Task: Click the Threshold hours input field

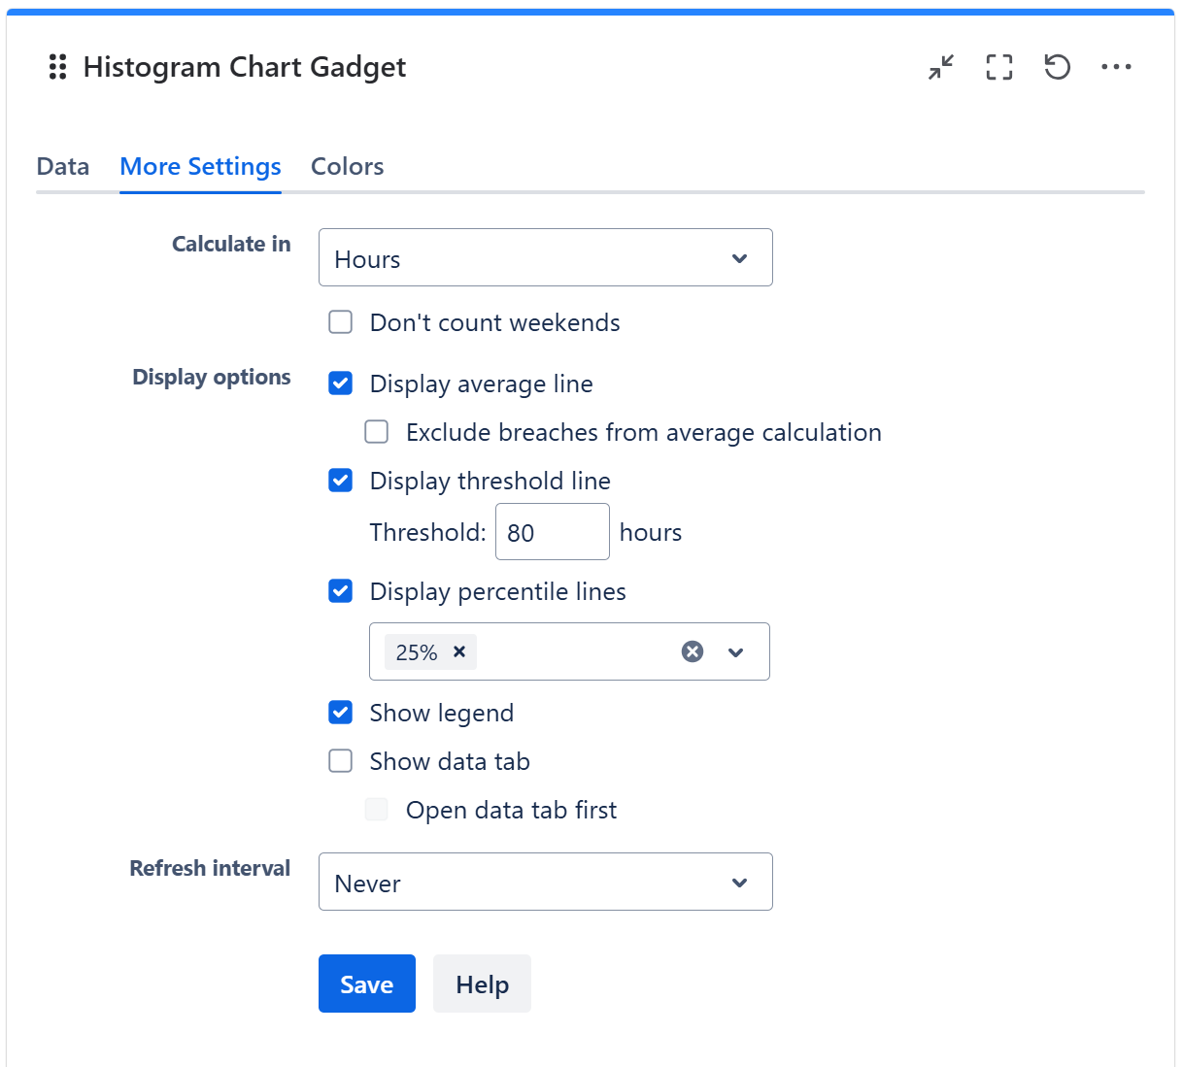Action: [552, 532]
